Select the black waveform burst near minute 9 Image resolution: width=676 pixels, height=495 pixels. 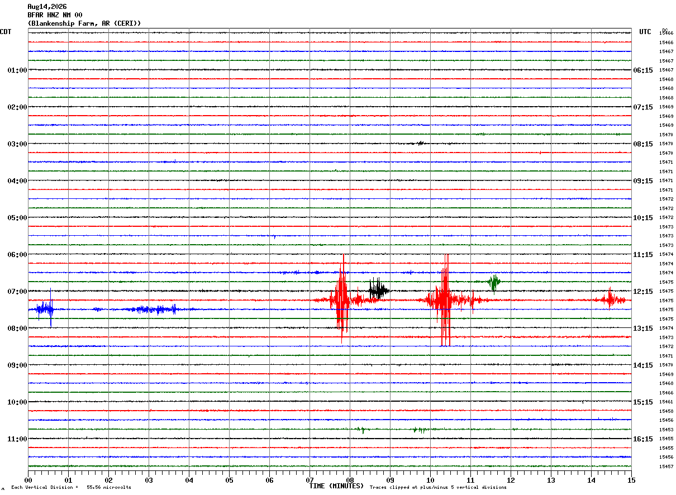[379, 289]
